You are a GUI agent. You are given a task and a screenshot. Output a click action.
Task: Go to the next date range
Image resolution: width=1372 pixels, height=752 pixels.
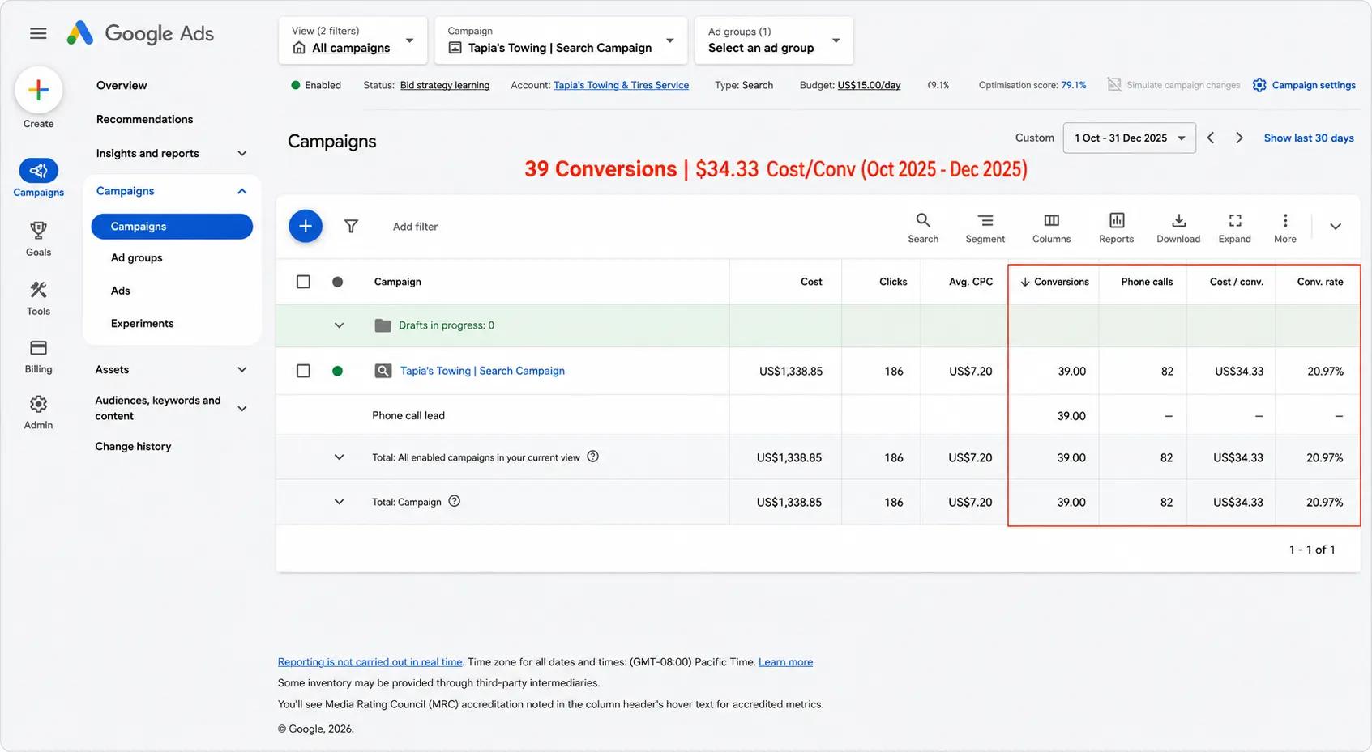click(1239, 138)
